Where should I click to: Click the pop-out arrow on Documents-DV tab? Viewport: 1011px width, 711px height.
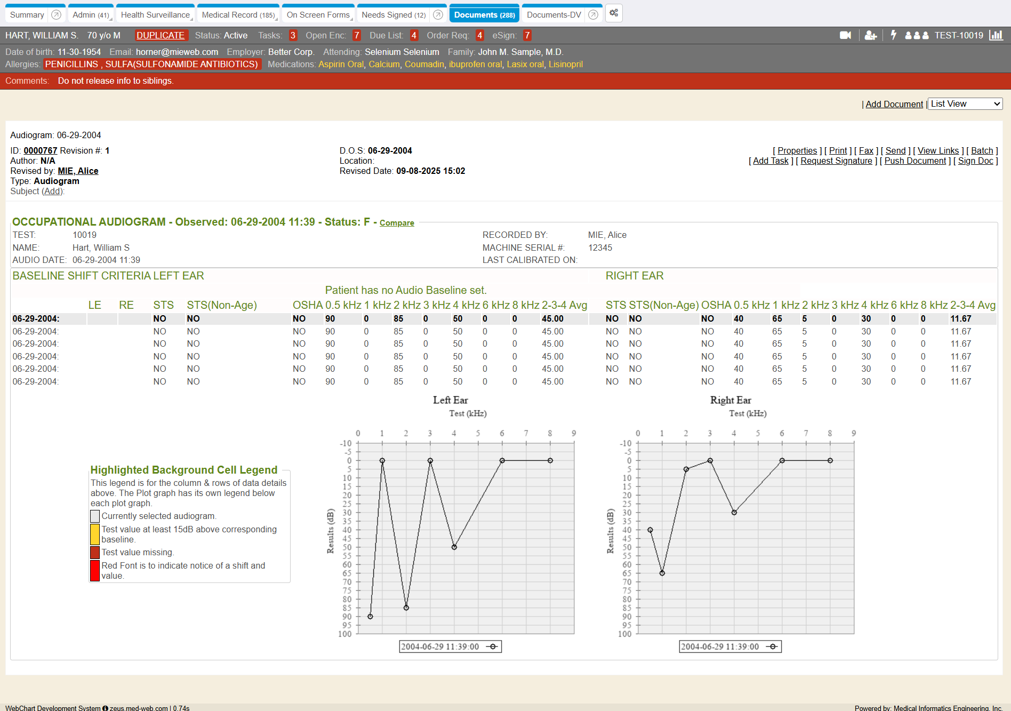[593, 15]
